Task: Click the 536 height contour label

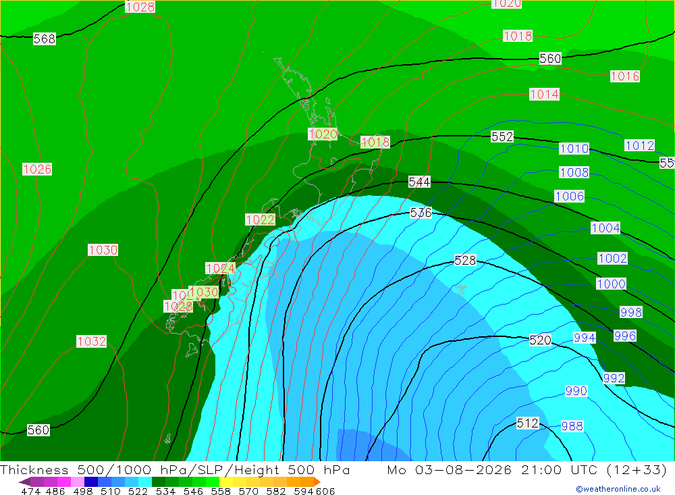Action: coord(421,213)
